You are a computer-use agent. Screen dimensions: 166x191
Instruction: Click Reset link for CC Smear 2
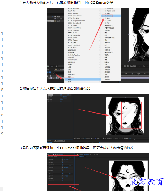pyautogui.click(x=63, y=166)
